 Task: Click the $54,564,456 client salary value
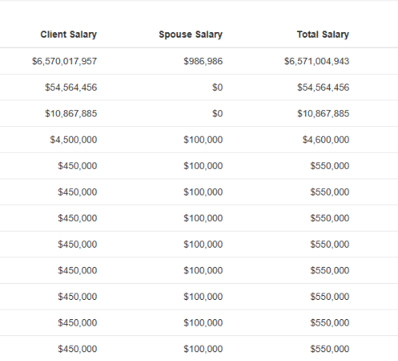point(71,88)
